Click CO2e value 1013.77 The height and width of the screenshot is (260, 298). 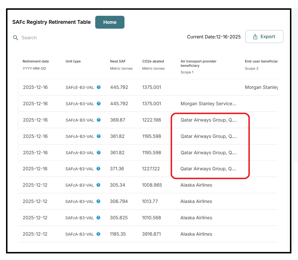(x=150, y=201)
